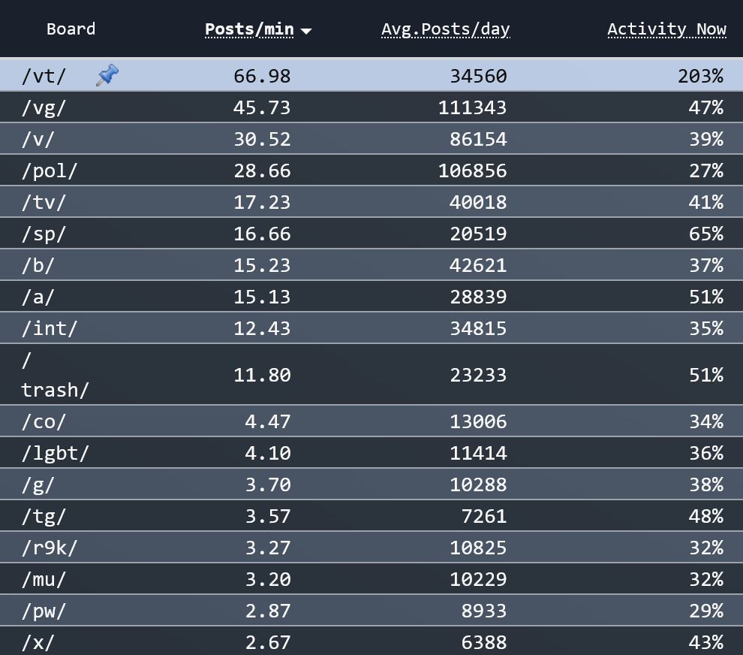Select the /trash/ board name

point(55,375)
